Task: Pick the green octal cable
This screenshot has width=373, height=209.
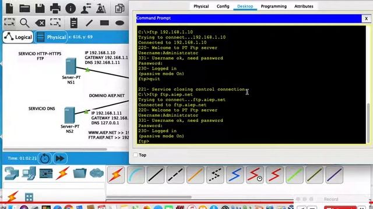Action: tap(294, 175)
